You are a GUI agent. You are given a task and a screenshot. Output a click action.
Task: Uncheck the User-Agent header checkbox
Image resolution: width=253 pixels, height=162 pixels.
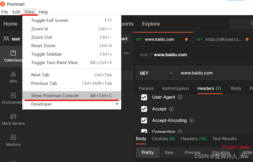tap(144, 97)
